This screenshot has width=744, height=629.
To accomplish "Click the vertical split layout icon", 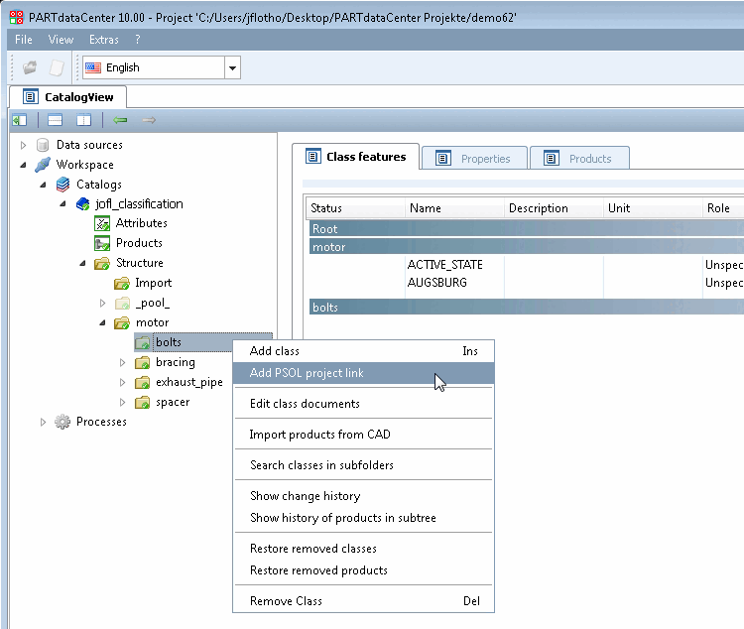I will (83, 120).
